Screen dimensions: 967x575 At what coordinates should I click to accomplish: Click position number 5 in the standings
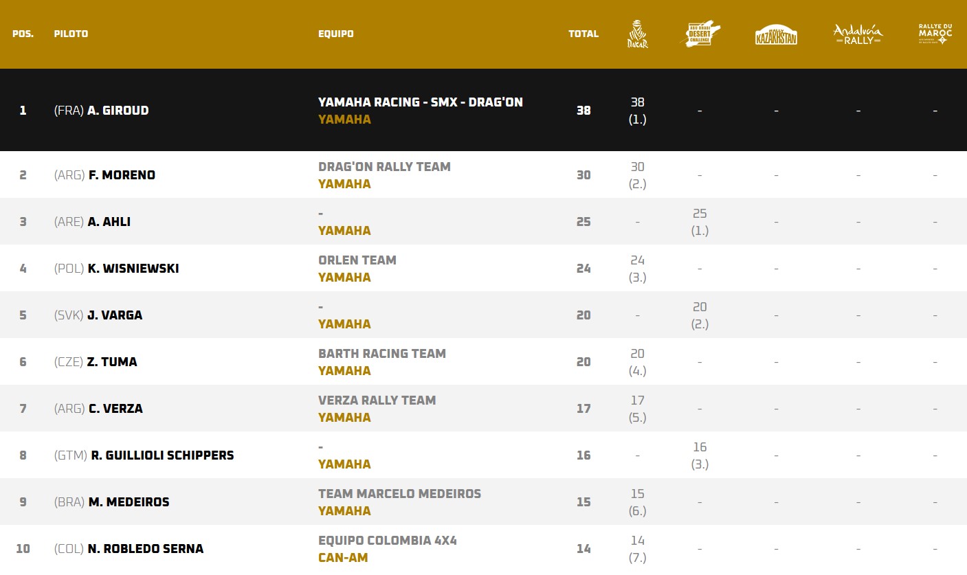[x=23, y=315]
